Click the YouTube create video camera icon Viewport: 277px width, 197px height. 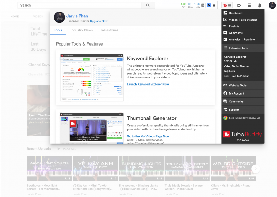(239, 5)
